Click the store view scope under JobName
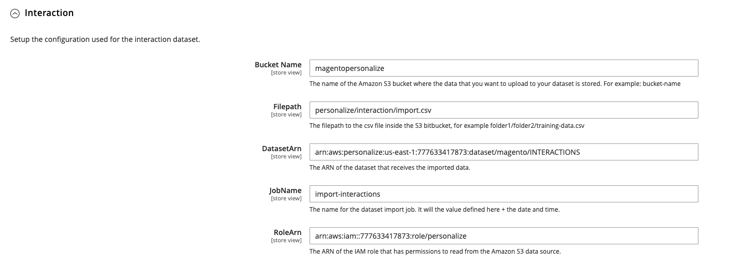This screenshot has width=756, height=264. point(286,198)
